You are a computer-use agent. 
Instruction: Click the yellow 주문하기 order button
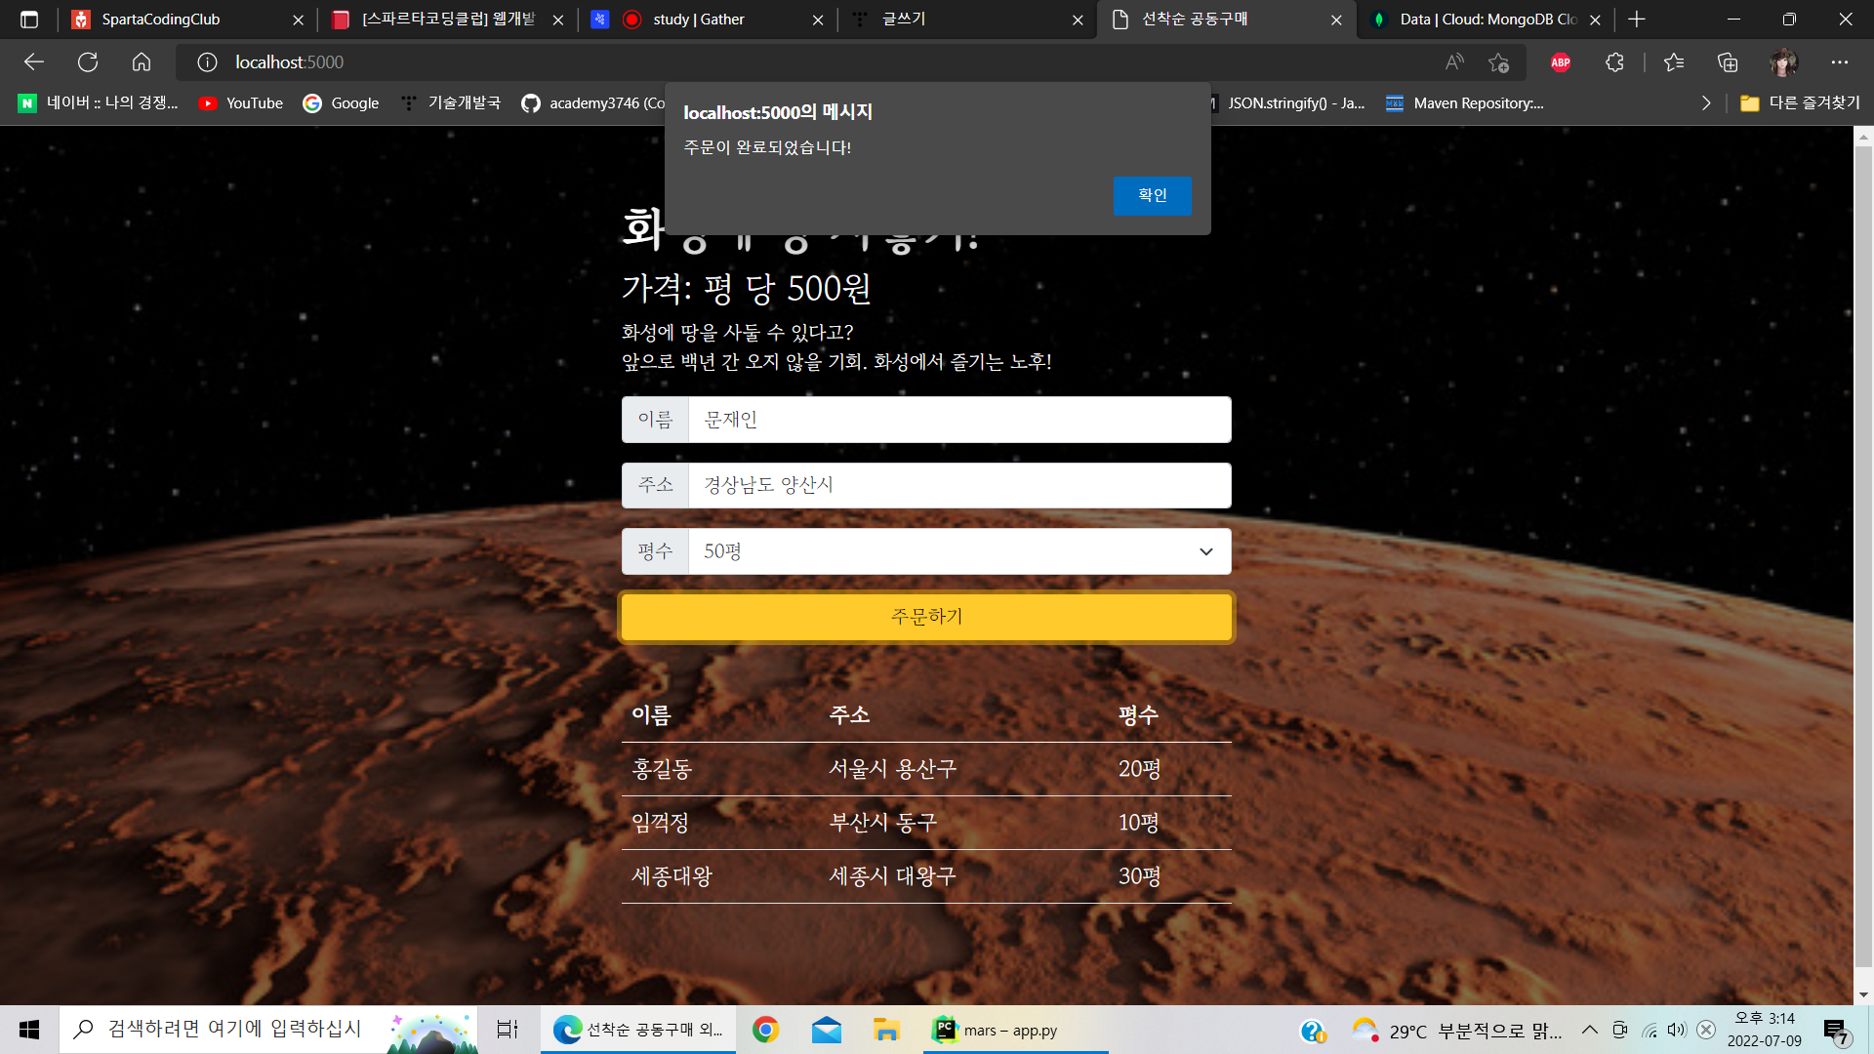[926, 617]
